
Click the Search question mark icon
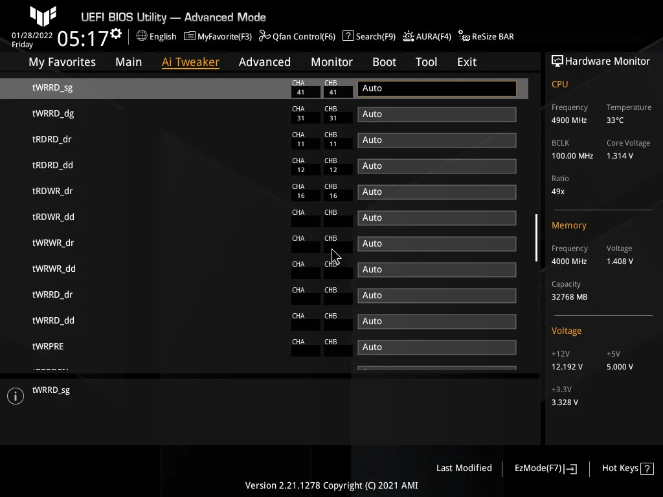[348, 36]
